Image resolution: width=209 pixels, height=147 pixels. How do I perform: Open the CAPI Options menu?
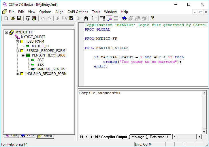(x=78, y=12)
